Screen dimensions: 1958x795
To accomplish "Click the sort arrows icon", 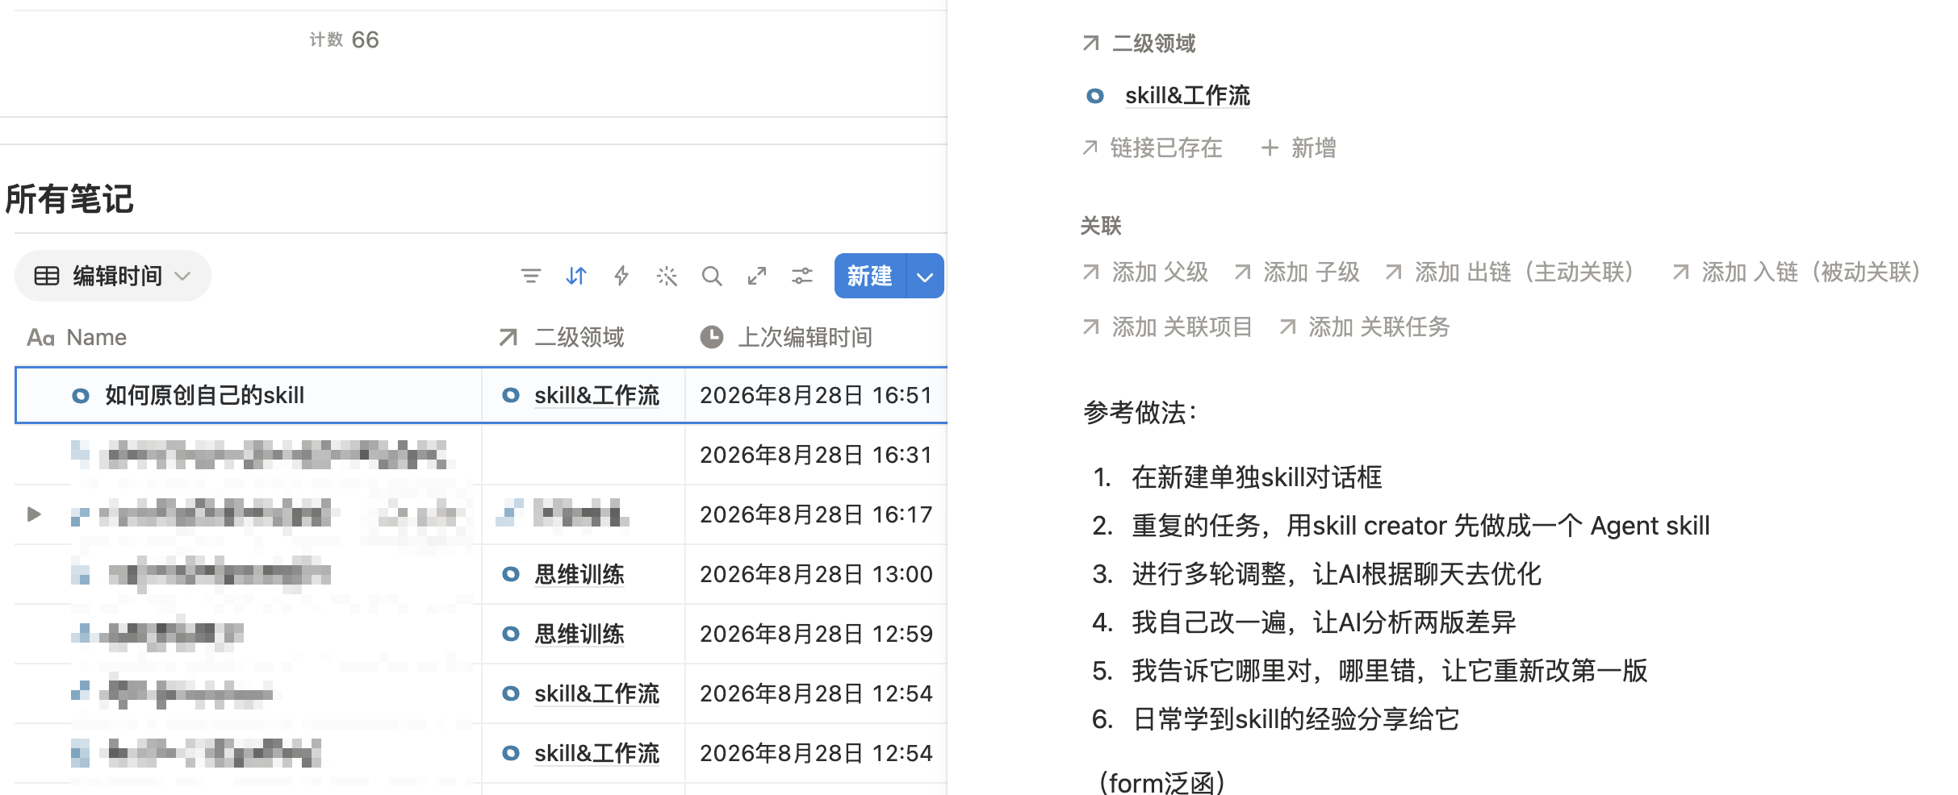I will (575, 277).
